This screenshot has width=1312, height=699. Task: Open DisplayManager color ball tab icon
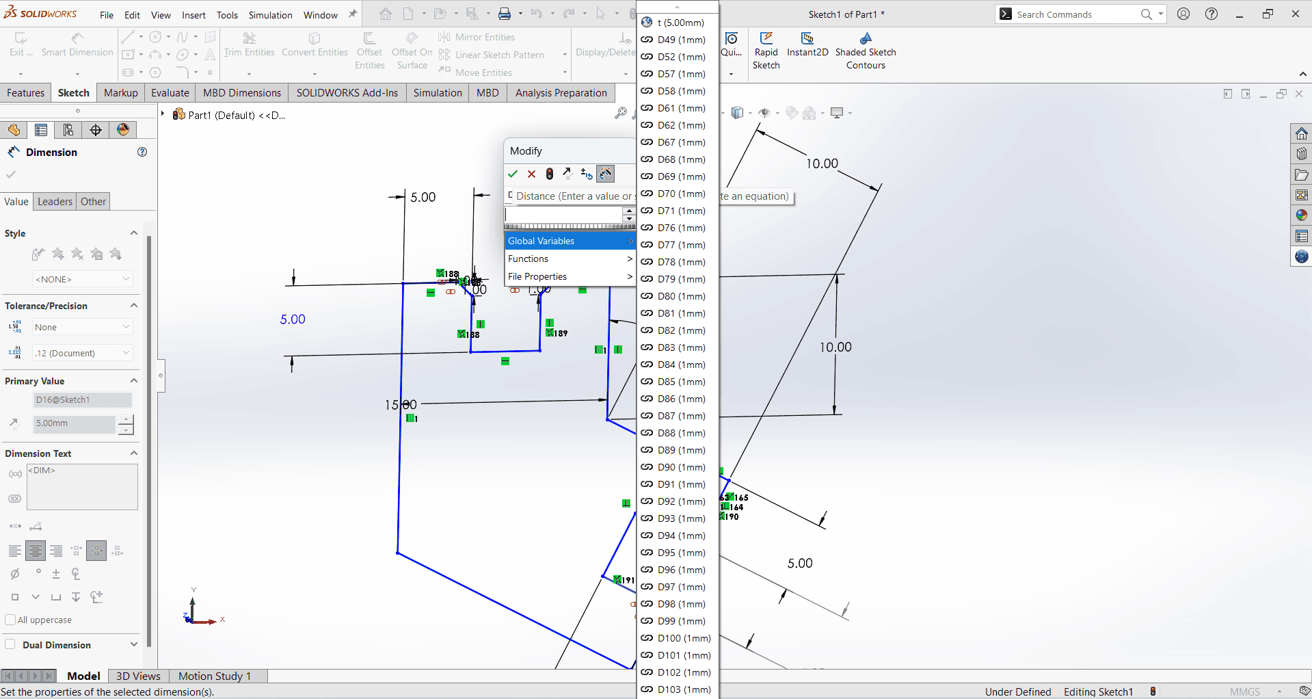(123, 130)
